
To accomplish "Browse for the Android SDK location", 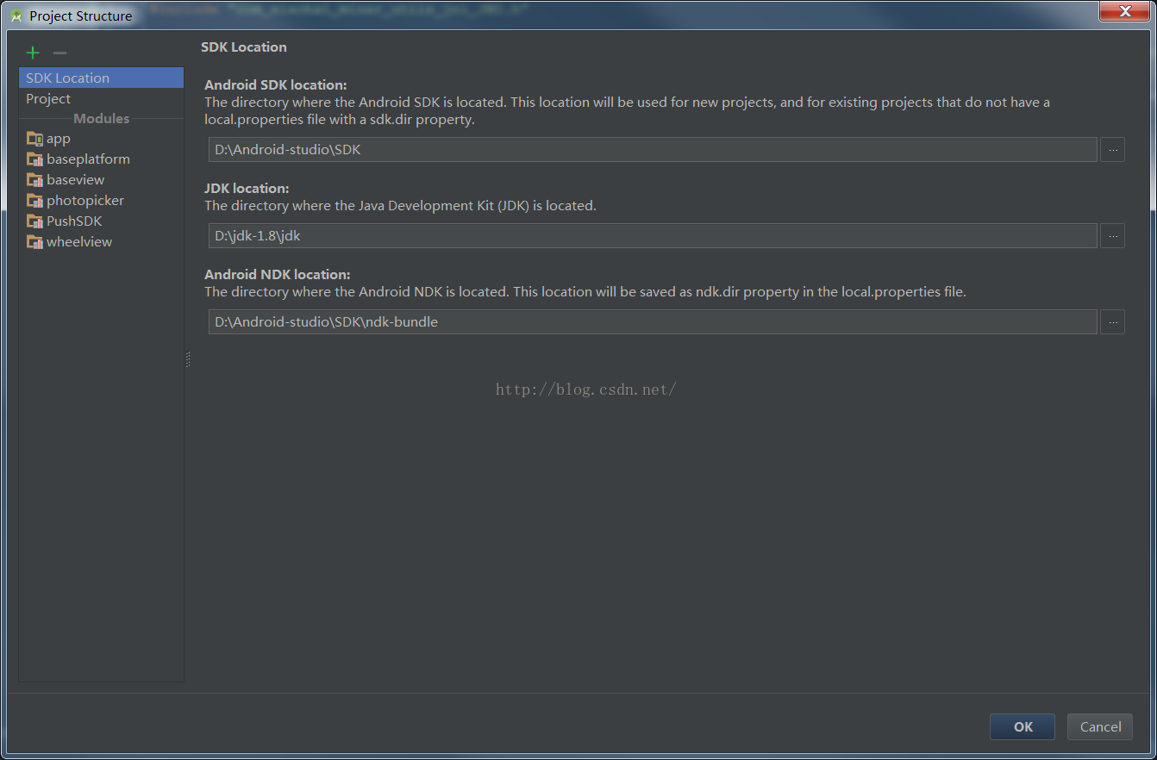I will click(1112, 150).
